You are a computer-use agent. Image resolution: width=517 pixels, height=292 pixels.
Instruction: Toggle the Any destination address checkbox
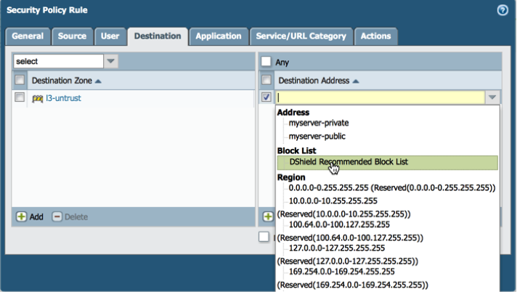point(266,61)
